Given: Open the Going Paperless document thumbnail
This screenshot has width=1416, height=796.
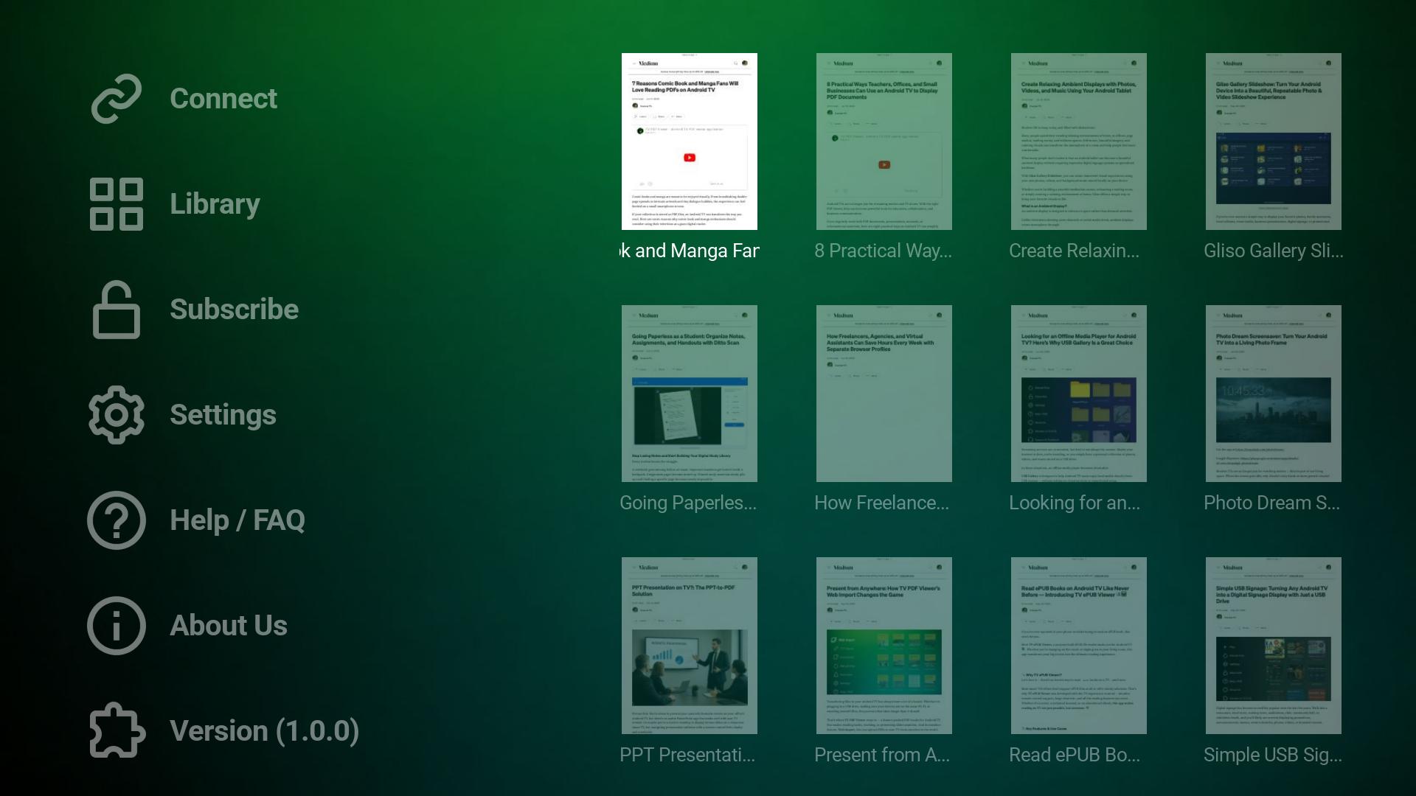Looking at the screenshot, I should [690, 394].
